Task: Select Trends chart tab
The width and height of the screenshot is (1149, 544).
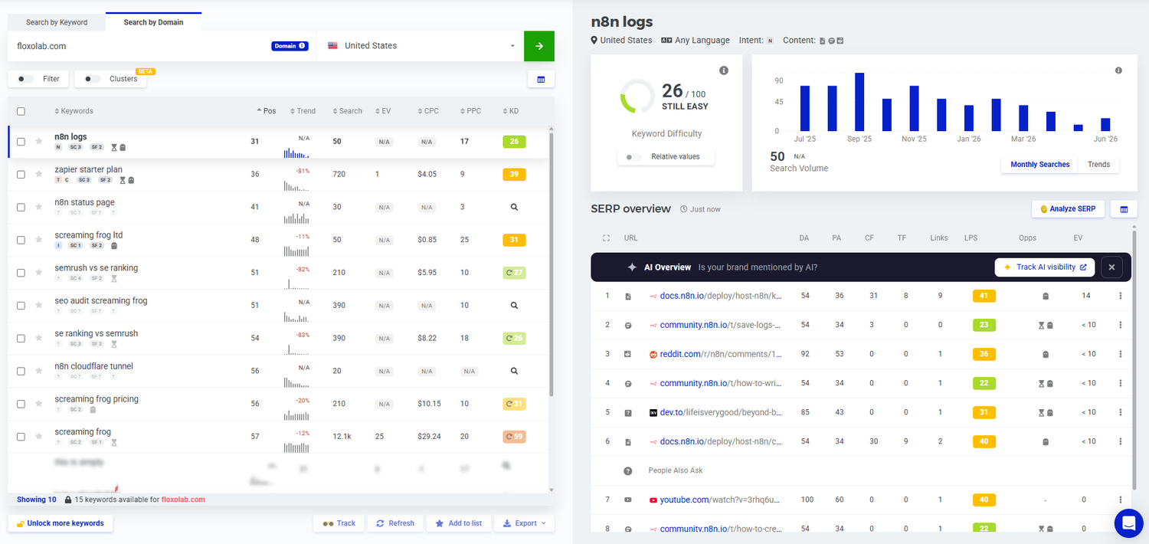Action: point(1098,164)
